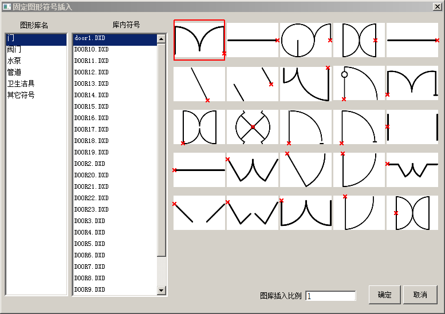Close the 固定图形符号插入 dialog
Image resolution: width=445 pixels, height=314 pixels.
[x=437, y=6]
